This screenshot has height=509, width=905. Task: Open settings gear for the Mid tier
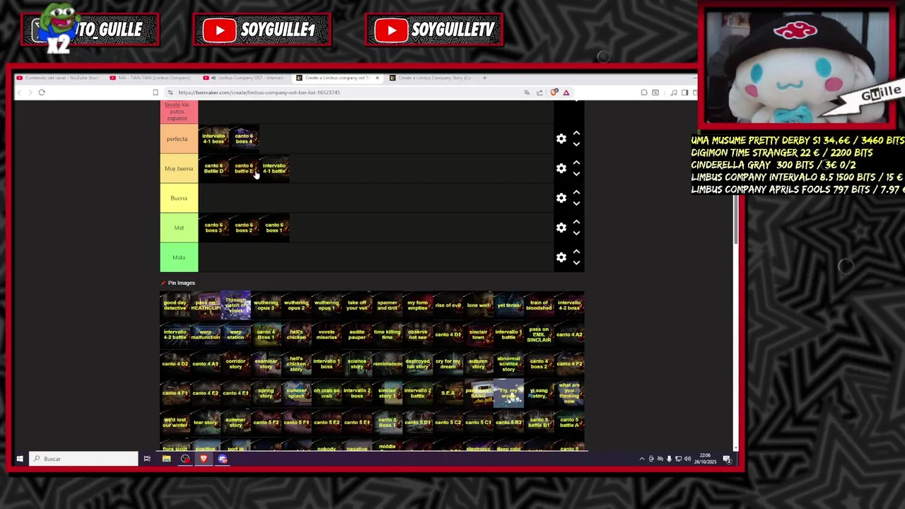coord(561,228)
